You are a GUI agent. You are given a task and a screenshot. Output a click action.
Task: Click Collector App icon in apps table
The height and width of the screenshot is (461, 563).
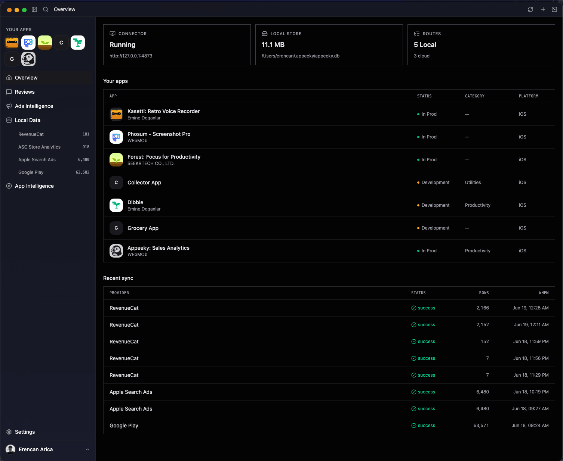(116, 183)
